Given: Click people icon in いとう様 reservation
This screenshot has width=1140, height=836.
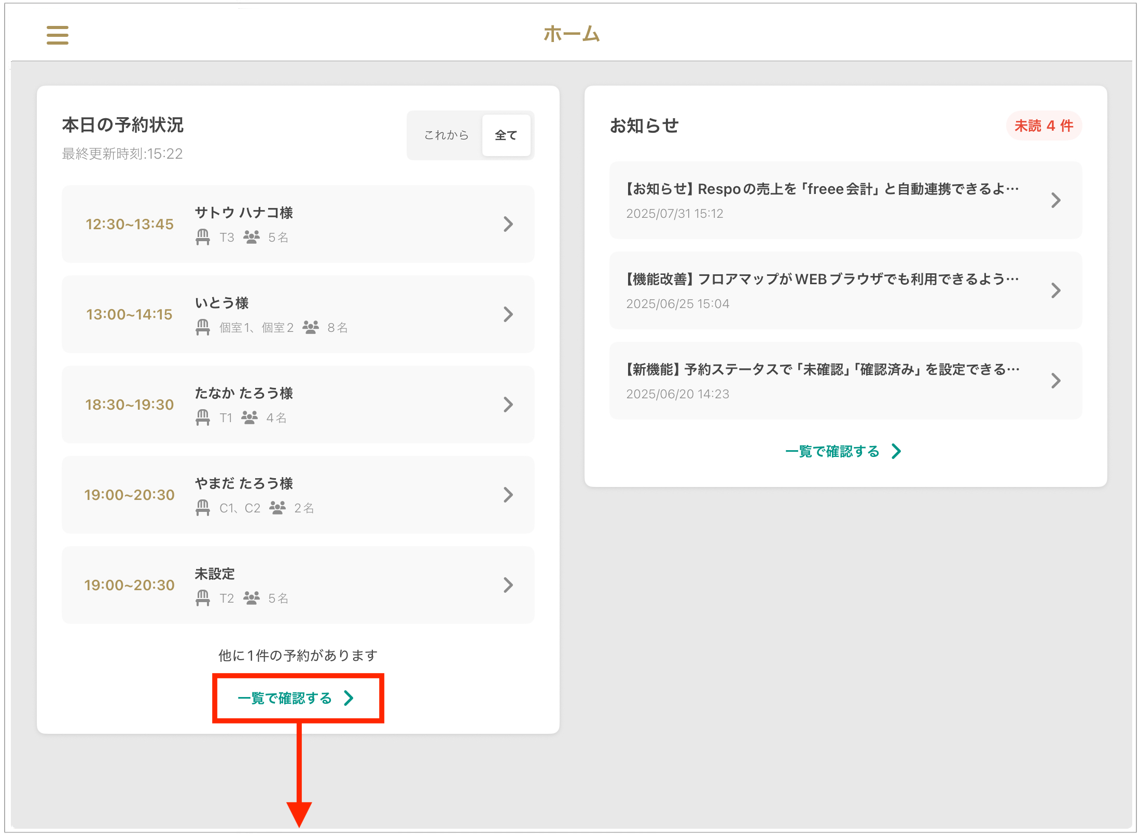Looking at the screenshot, I should pyautogui.click(x=311, y=327).
